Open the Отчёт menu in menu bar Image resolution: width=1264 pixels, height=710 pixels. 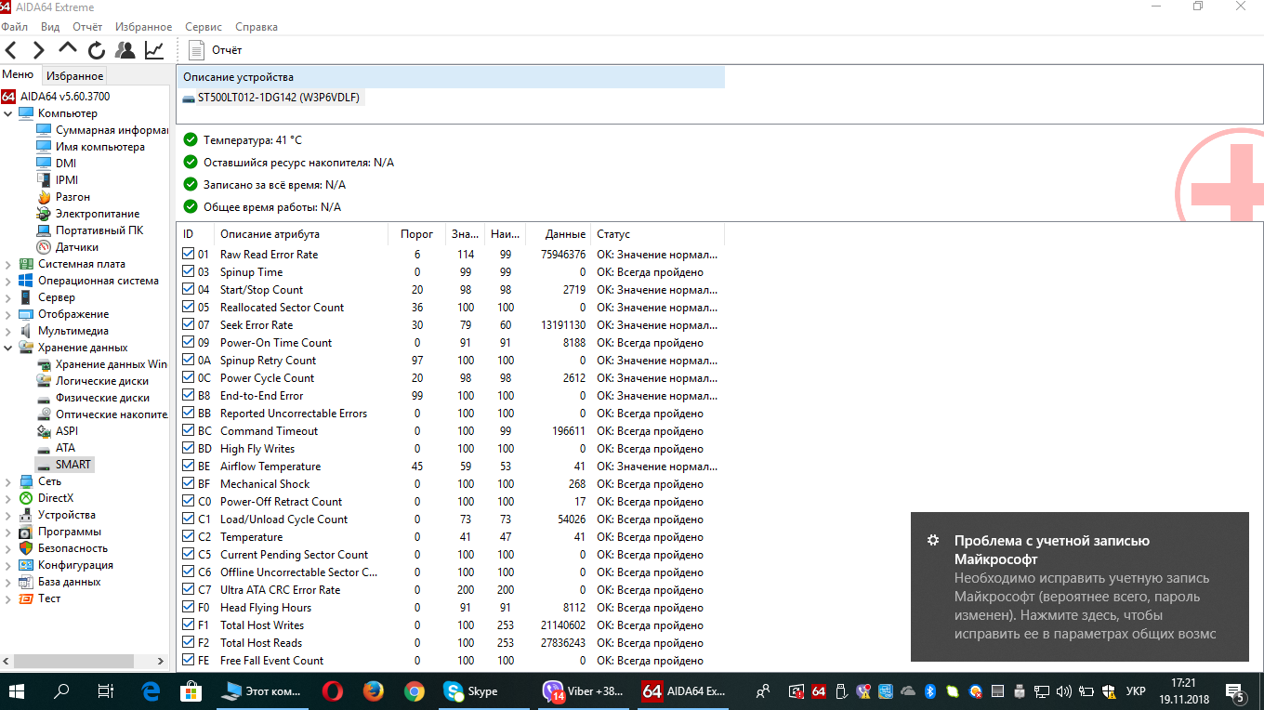click(x=87, y=27)
